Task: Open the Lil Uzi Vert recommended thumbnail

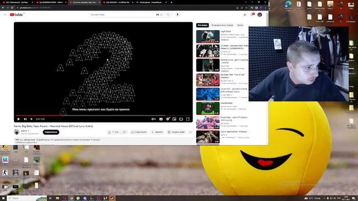Action: coord(208,94)
